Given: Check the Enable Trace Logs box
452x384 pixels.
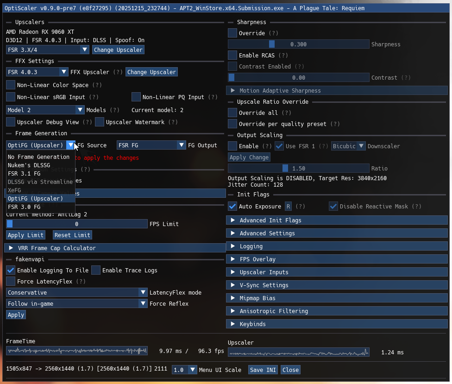Looking at the screenshot, I should [96, 270].
